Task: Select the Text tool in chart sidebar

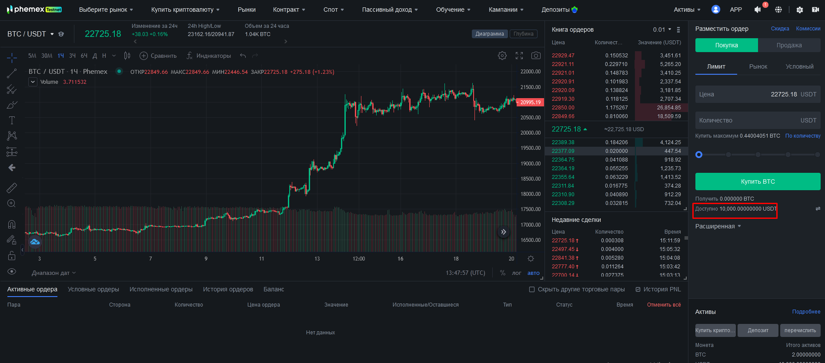Action: click(x=12, y=120)
